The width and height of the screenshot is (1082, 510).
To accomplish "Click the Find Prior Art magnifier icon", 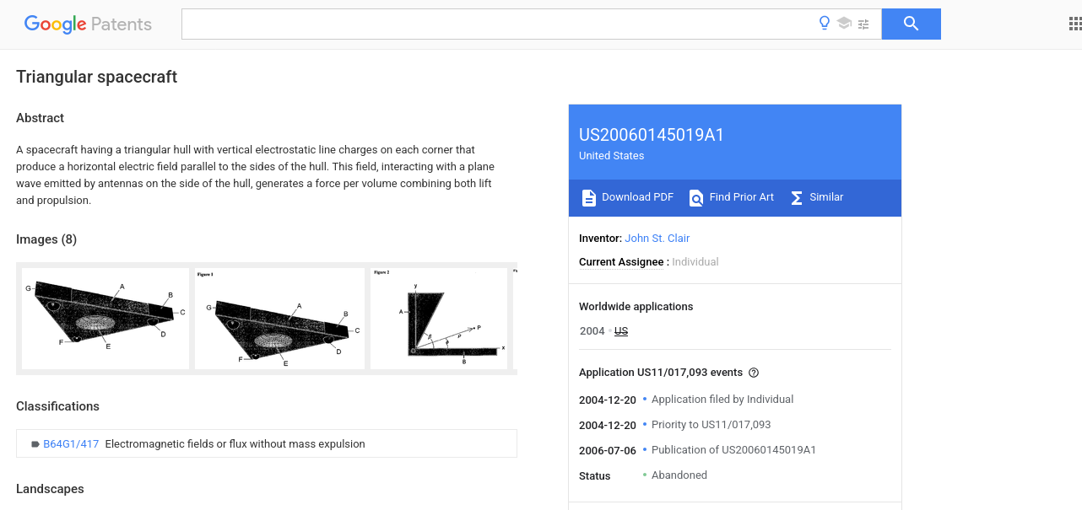I will click(696, 197).
